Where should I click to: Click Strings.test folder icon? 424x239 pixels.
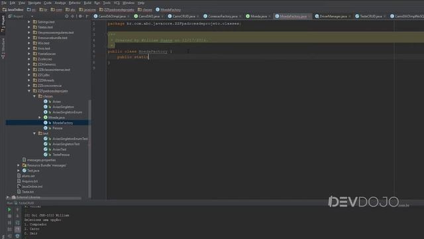tap(35, 22)
